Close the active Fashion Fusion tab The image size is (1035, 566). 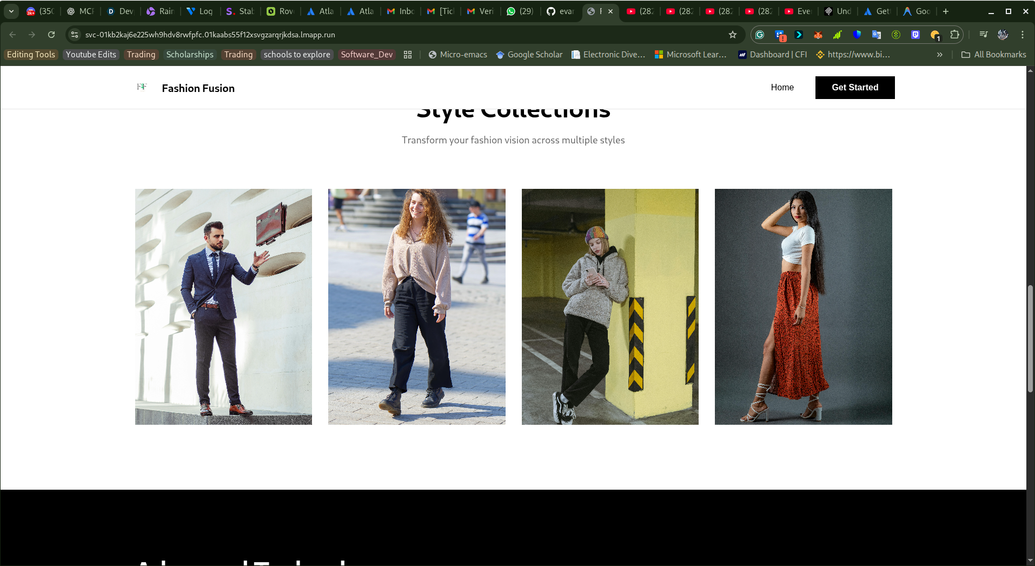(611, 11)
